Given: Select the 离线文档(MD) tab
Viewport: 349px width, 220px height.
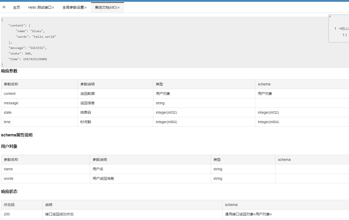Looking at the screenshot, I should point(106,7).
